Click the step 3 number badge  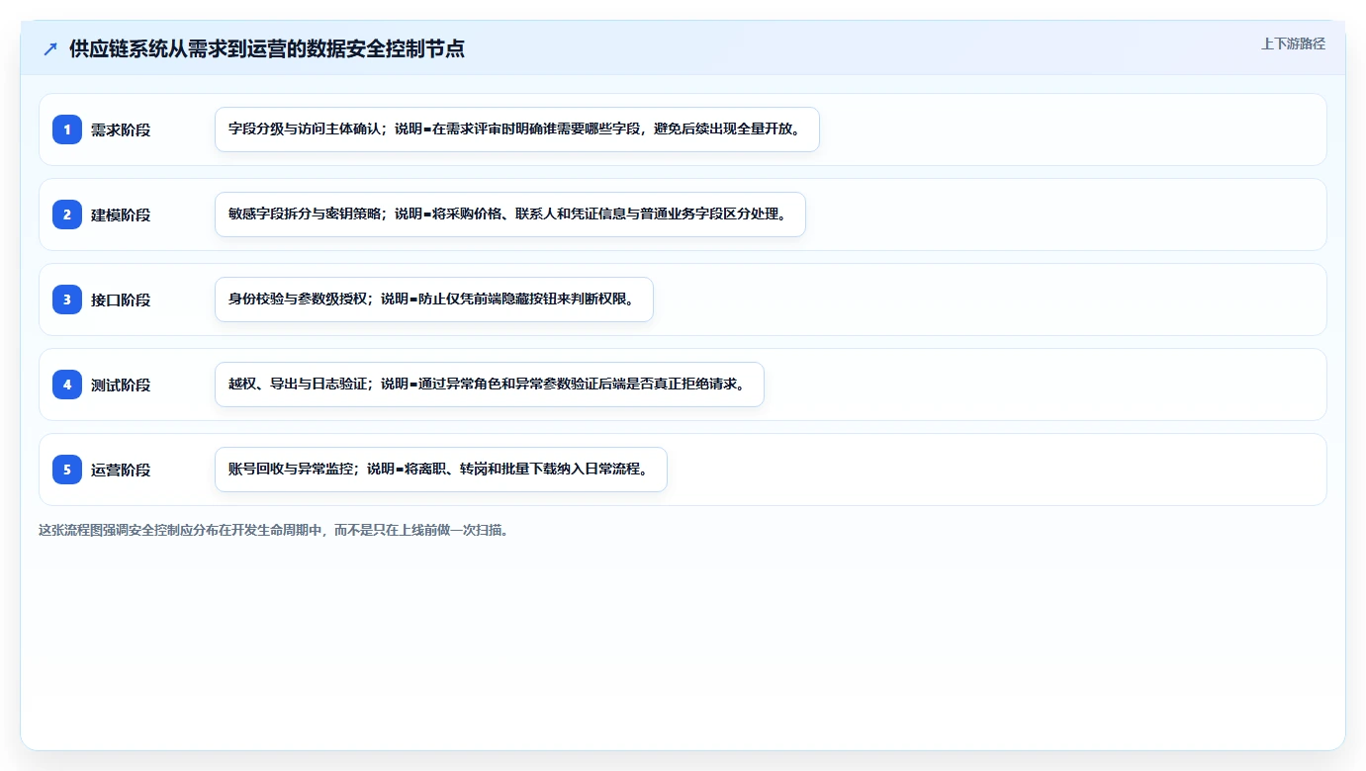(x=67, y=300)
